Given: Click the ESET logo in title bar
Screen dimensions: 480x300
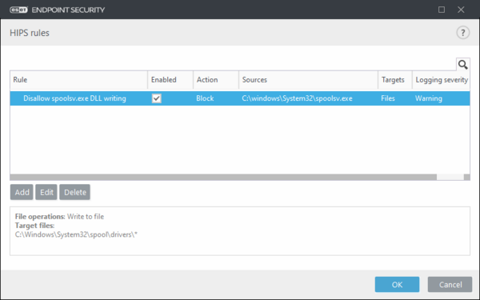Looking at the screenshot, I should click(18, 10).
